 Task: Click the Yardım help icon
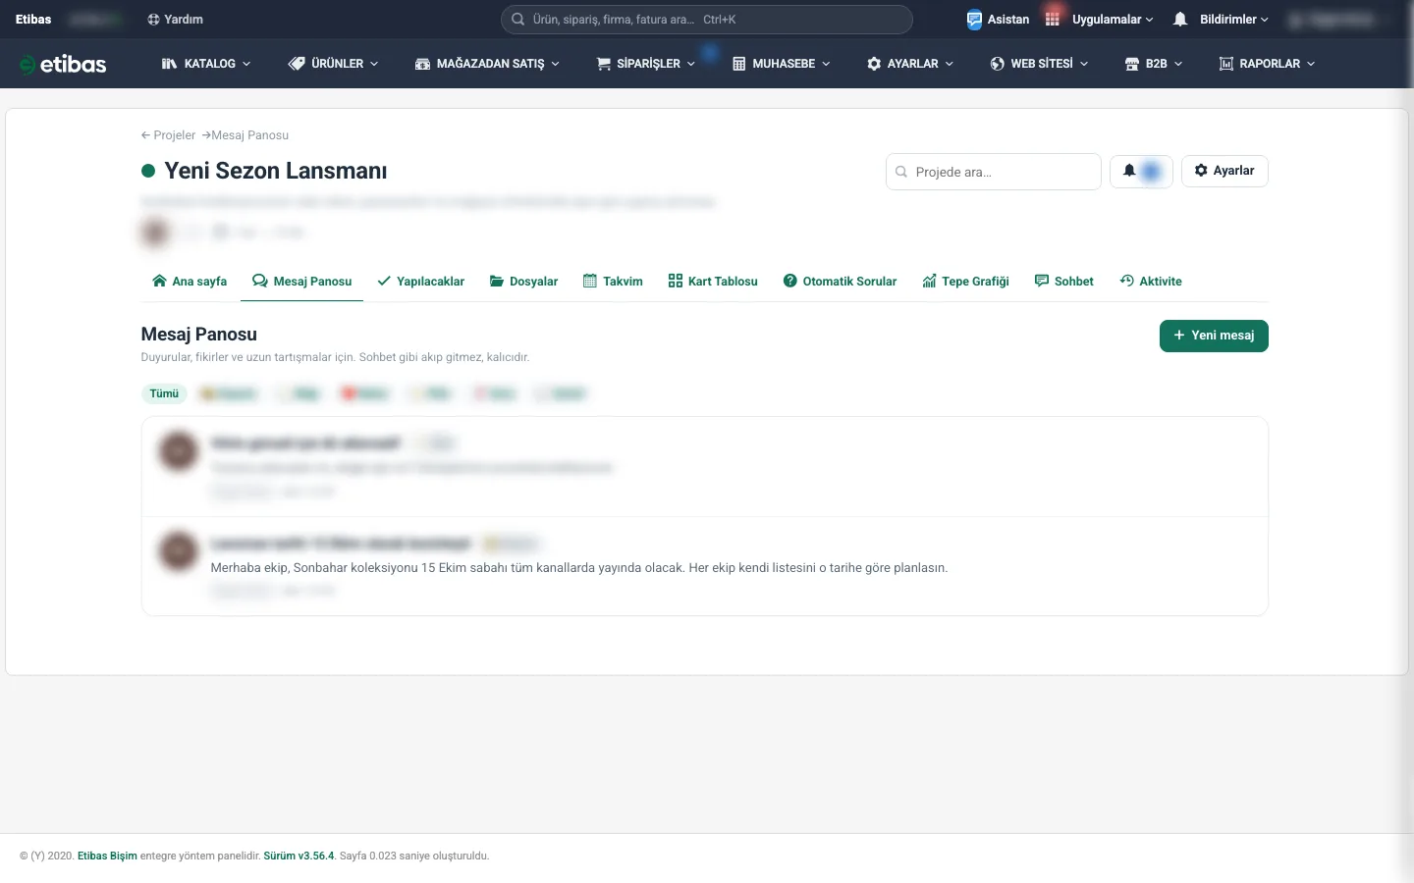[153, 20]
